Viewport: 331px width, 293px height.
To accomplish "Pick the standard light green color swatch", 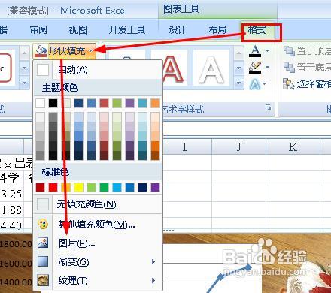I will click(91, 187).
